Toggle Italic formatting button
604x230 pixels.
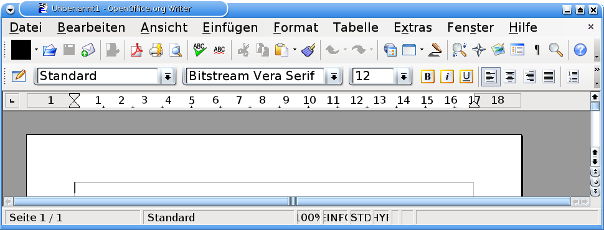click(x=447, y=76)
